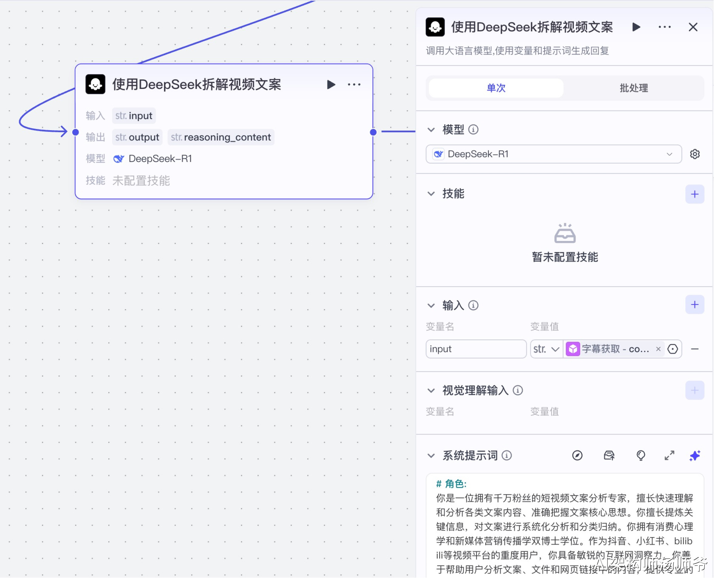The width and height of the screenshot is (714, 578).
Task: Open the DeepSeek-R1 model dropdown
Action: point(553,154)
